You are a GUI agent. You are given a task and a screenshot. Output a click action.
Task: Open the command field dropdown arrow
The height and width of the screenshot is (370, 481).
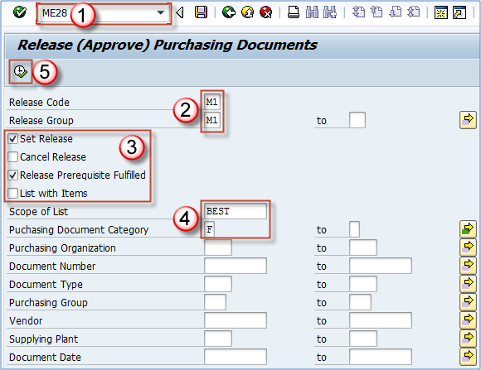pyautogui.click(x=160, y=12)
